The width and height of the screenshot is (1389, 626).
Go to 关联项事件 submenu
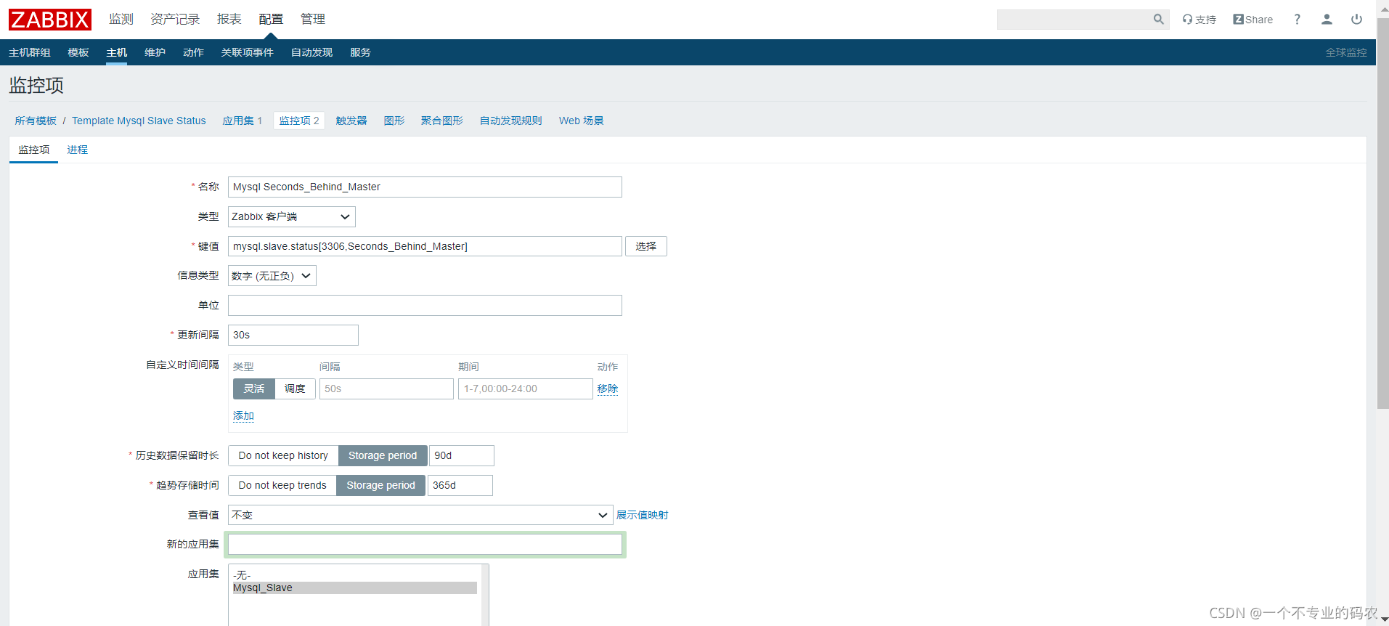coord(248,52)
